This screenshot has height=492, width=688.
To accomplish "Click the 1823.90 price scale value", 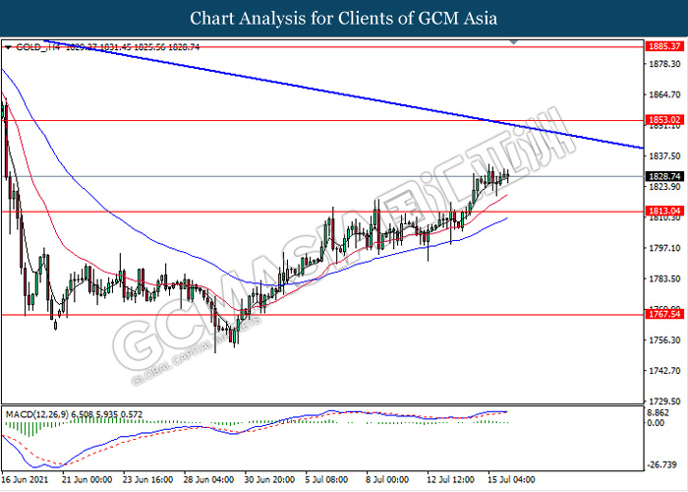I will 664,187.
